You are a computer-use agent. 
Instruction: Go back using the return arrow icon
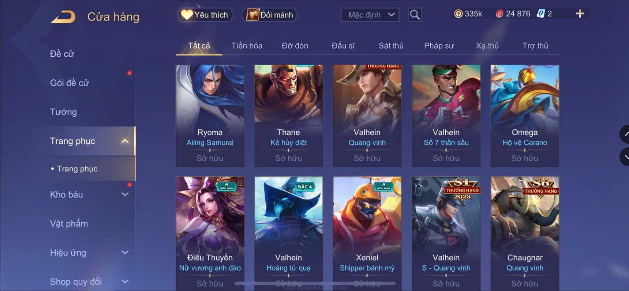click(63, 17)
